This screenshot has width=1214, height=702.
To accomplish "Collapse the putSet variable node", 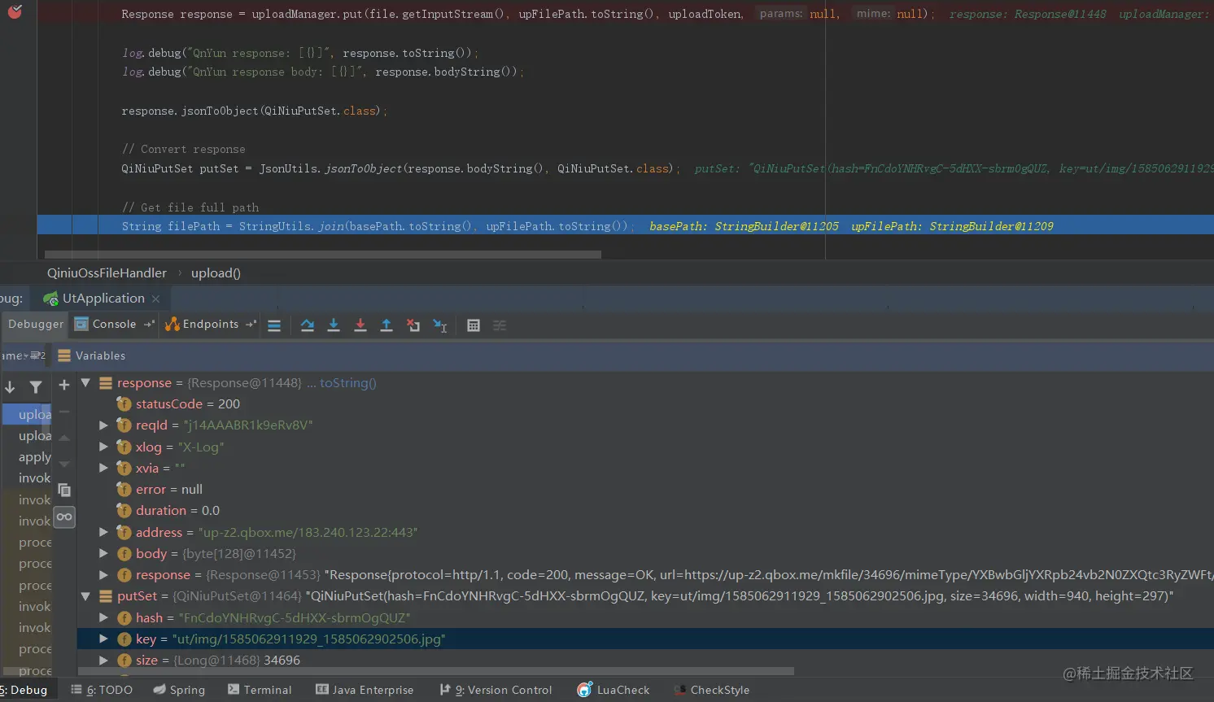I will 85,596.
